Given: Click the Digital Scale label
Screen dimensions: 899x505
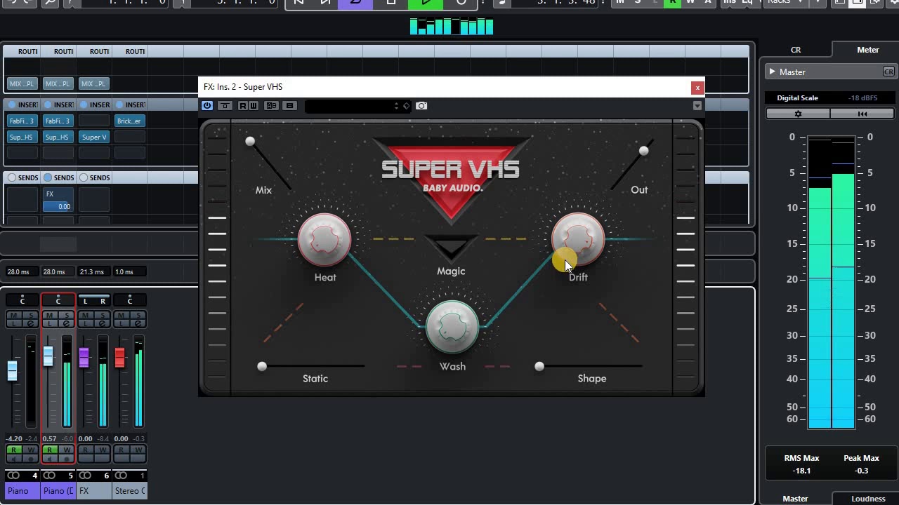Looking at the screenshot, I should click(797, 97).
